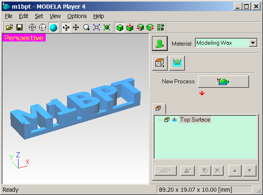
Task: Click the delete process X button
Action: point(218,171)
